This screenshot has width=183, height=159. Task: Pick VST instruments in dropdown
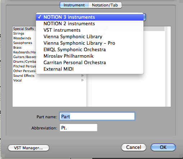click(90, 30)
